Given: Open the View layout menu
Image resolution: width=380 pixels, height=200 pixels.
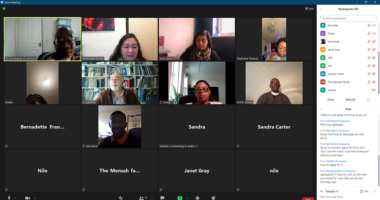Looking at the screenshot, I should [x=309, y=9].
